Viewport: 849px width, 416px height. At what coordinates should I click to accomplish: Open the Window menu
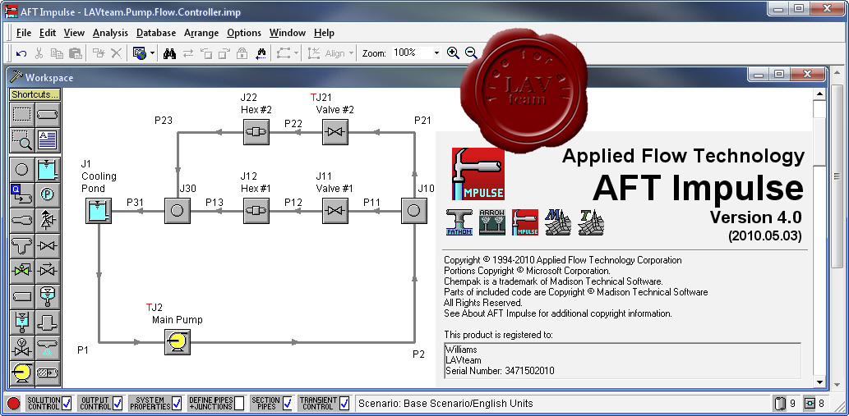pyautogui.click(x=288, y=33)
